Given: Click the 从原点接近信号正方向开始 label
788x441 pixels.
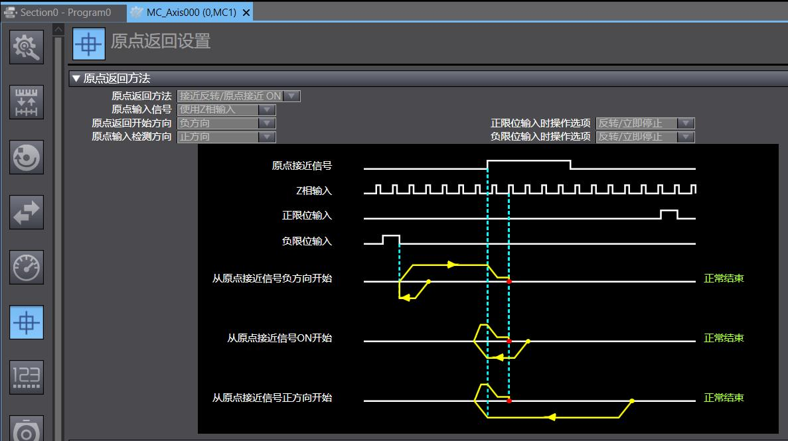Looking at the screenshot, I should [272, 398].
